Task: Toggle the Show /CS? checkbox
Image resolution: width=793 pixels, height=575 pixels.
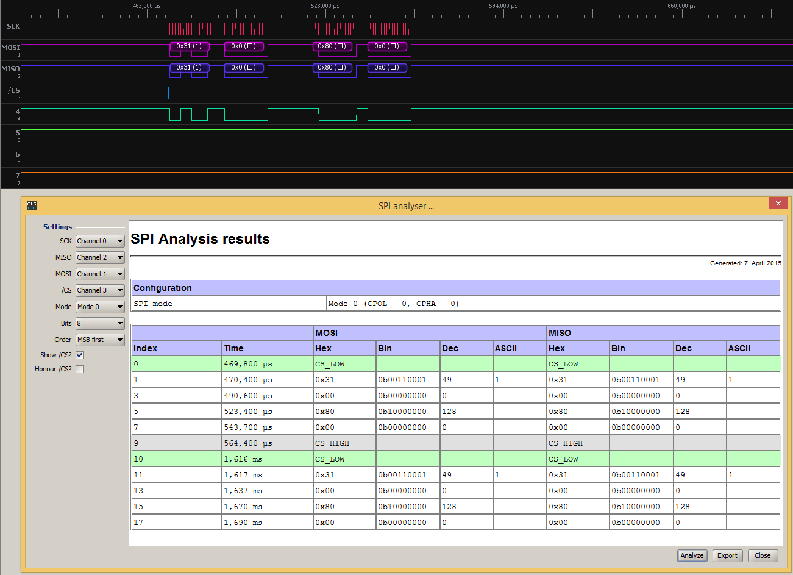Action: coord(80,355)
